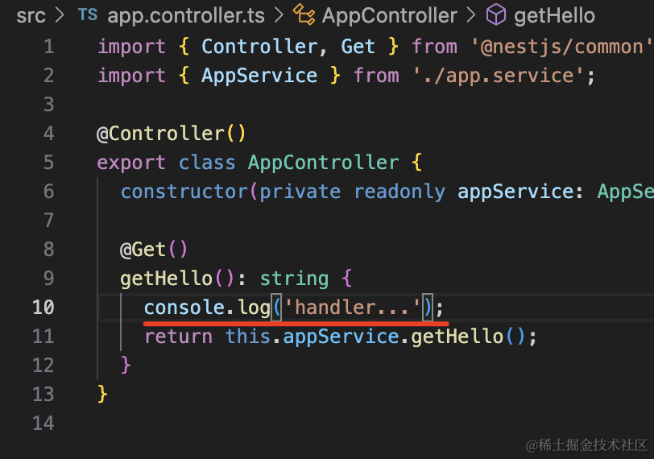Click line number 10 in gutter
The width and height of the screenshot is (654, 459).
(43, 308)
